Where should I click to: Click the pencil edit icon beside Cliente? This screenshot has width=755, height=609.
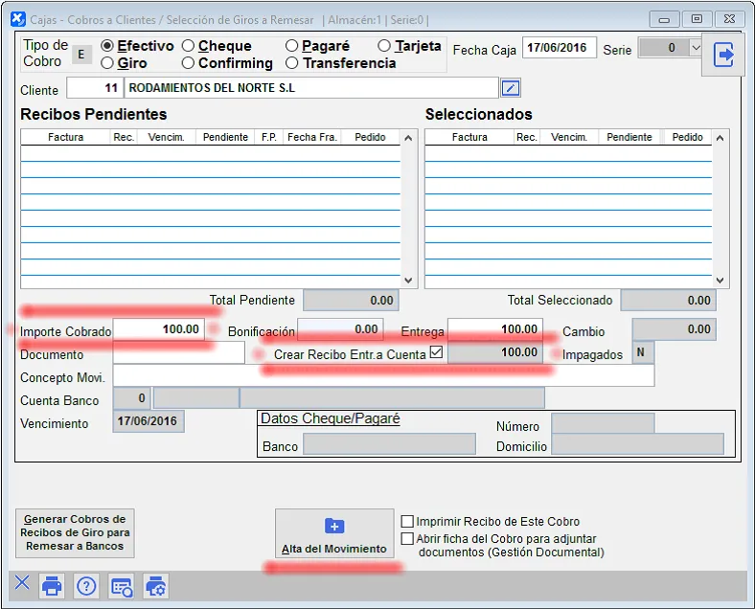pos(512,89)
